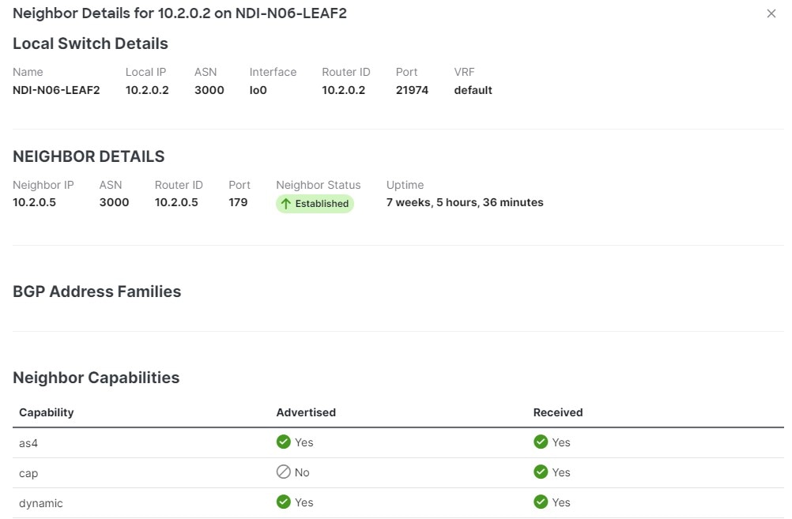Click the dynamic Advertised green check icon
The image size is (792, 519).
pos(283,502)
